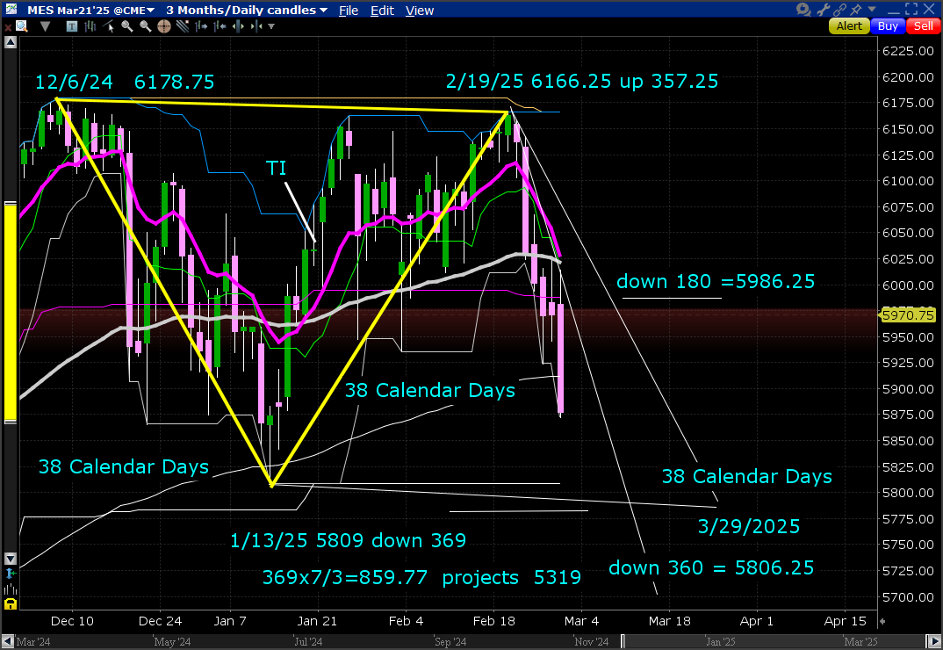Open chart configuration wrench
Viewport: 943px width, 650px height.
click(x=824, y=9)
